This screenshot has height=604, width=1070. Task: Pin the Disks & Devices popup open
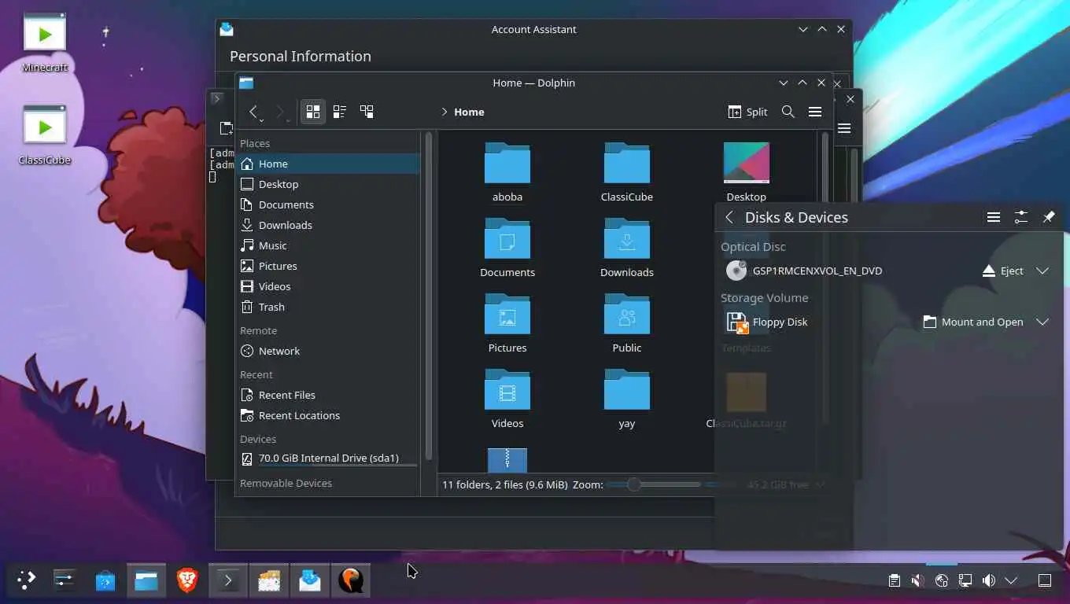pyautogui.click(x=1049, y=218)
